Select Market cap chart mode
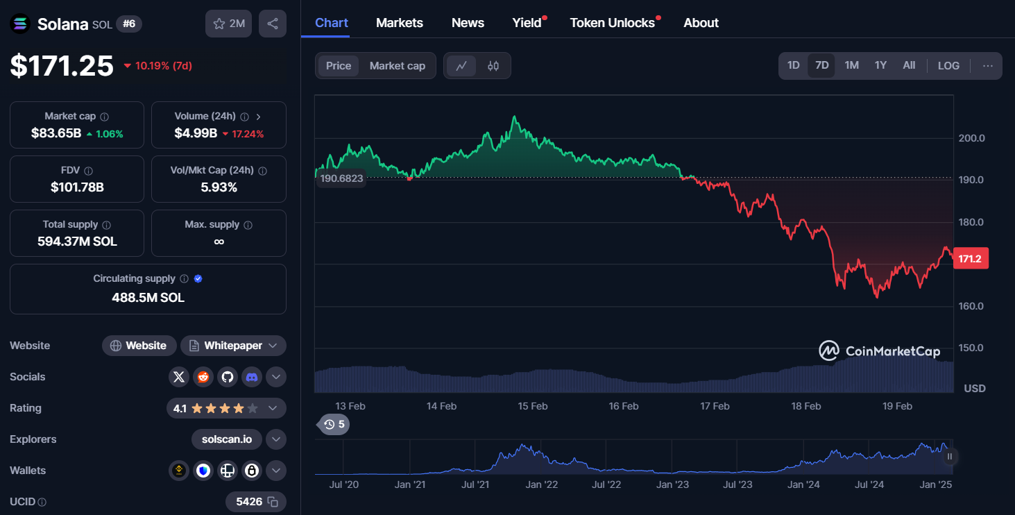 398,66
